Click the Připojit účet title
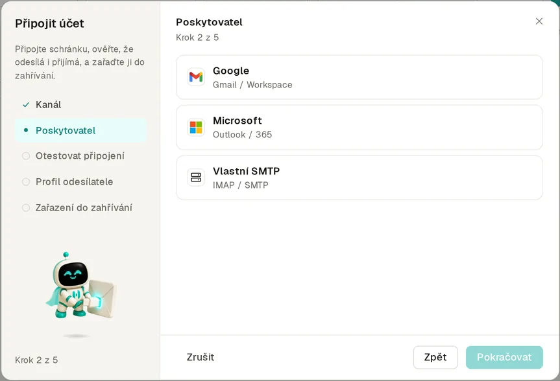Viewport: 560px width, 381px height. pos(50,23)
